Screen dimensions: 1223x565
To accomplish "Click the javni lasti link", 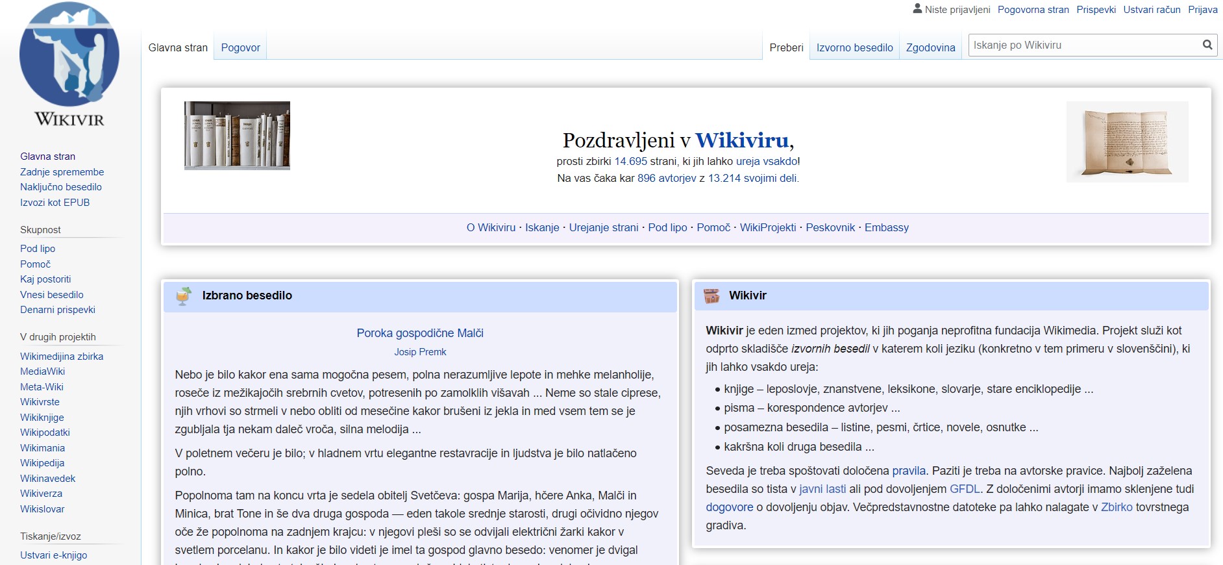I will [x=822, y=489].
